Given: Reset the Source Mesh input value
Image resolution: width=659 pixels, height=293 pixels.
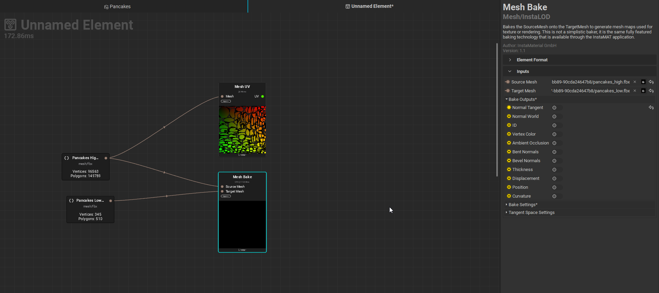Looking at the screenshot, I should [651, 82].
